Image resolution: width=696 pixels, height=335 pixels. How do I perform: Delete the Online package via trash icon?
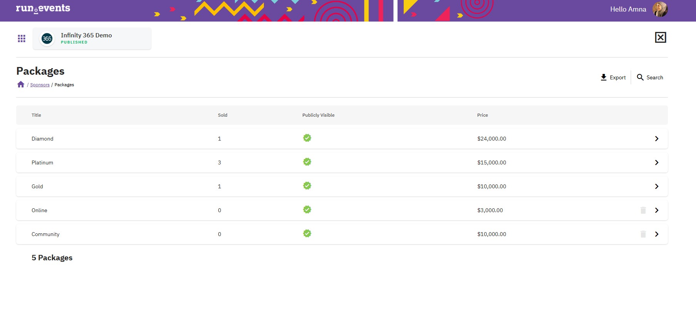643,210
